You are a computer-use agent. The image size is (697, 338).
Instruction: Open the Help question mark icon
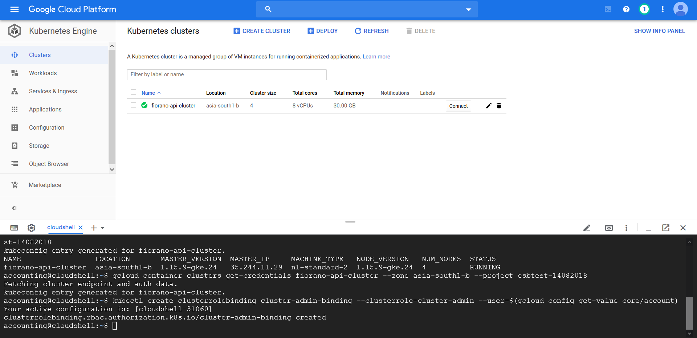click(626, 9)
